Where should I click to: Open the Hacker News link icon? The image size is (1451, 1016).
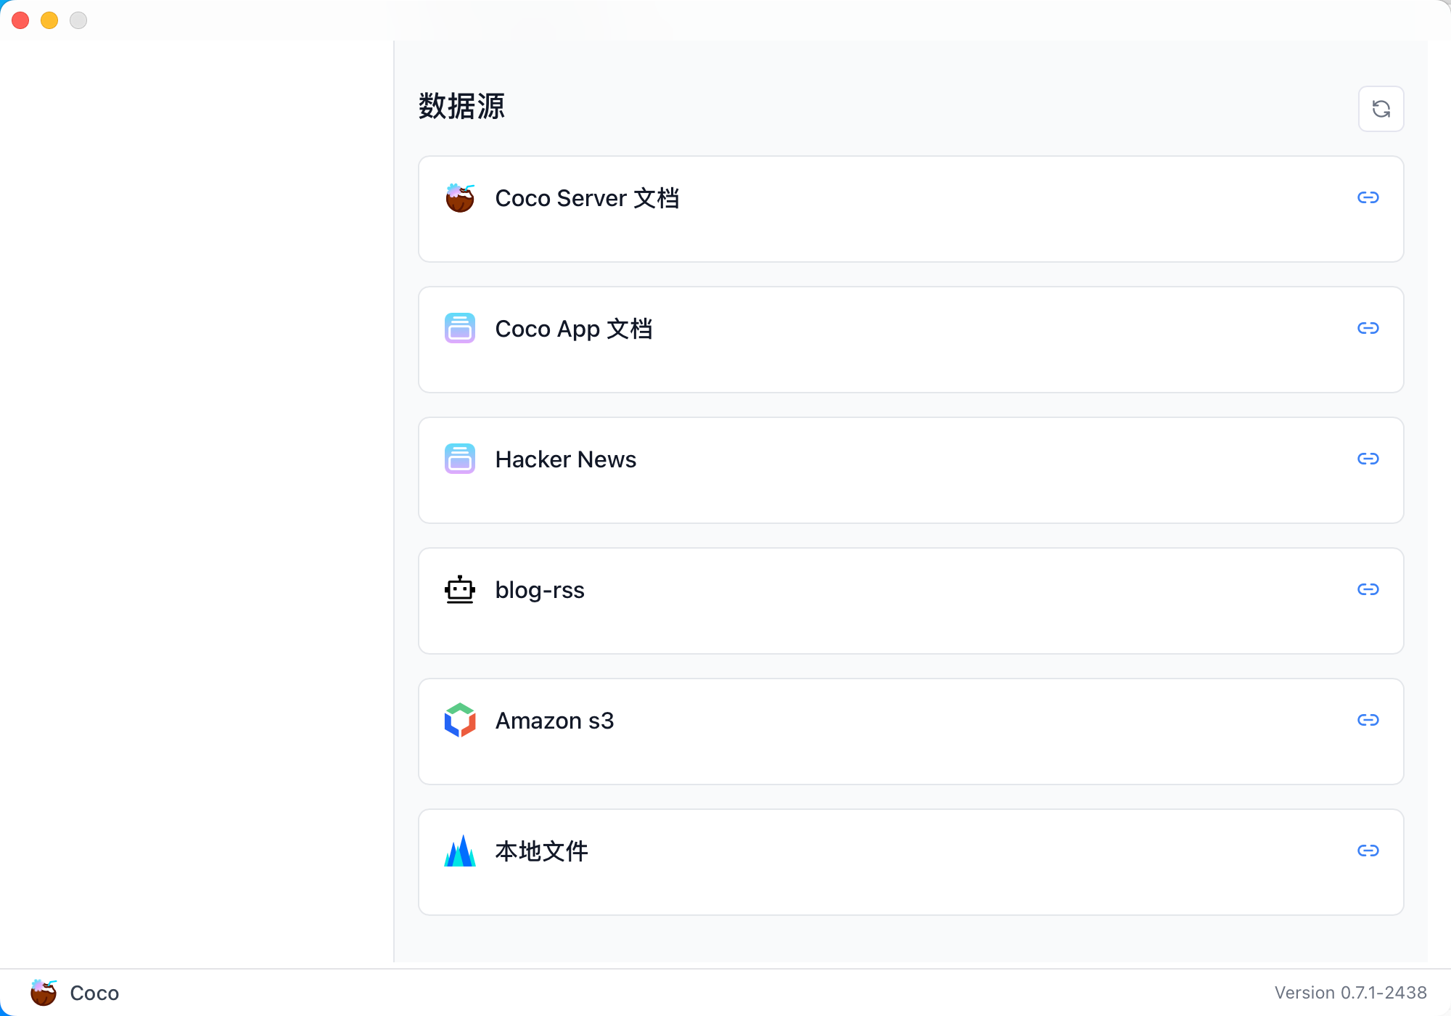1368,458
